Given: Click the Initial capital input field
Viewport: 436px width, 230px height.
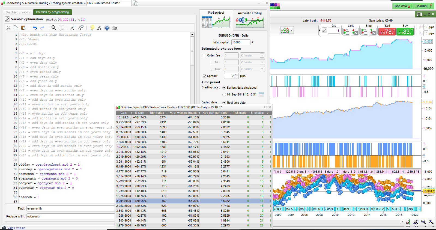Looking at the screenshot, I should click(x=240, y=42).
